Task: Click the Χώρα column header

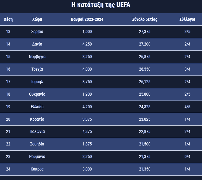Action: point(37,19)
